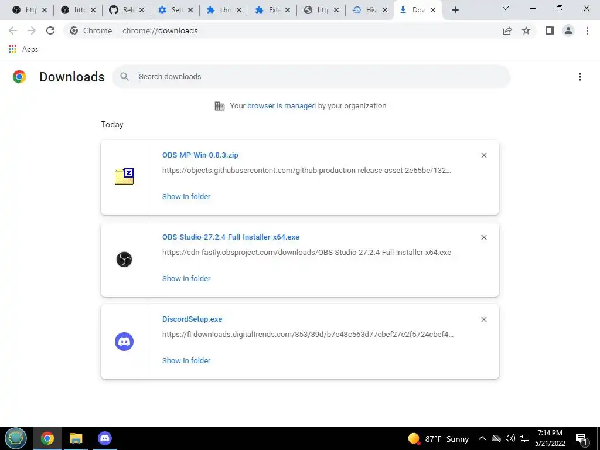Image resolution: width=600 pixels, height=450 pixels.
Task: Open the Windows Start button
Action: (15, 438)
